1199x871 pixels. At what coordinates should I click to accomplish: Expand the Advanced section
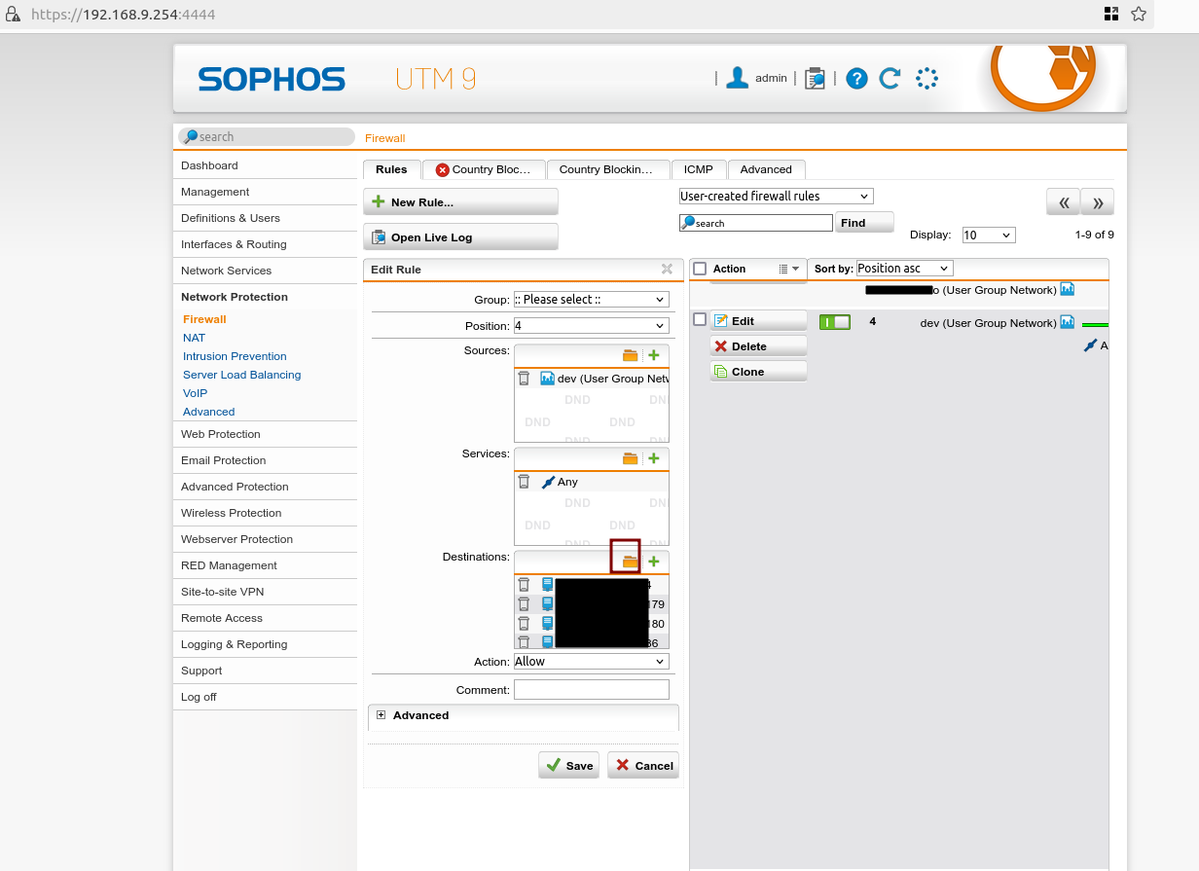[381, 715]
